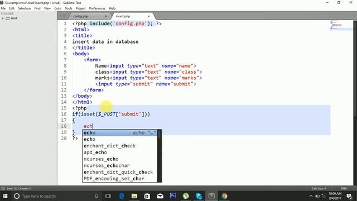The image size is (357, 201).
Task: Open the Find menu
Action: point(37,8)
